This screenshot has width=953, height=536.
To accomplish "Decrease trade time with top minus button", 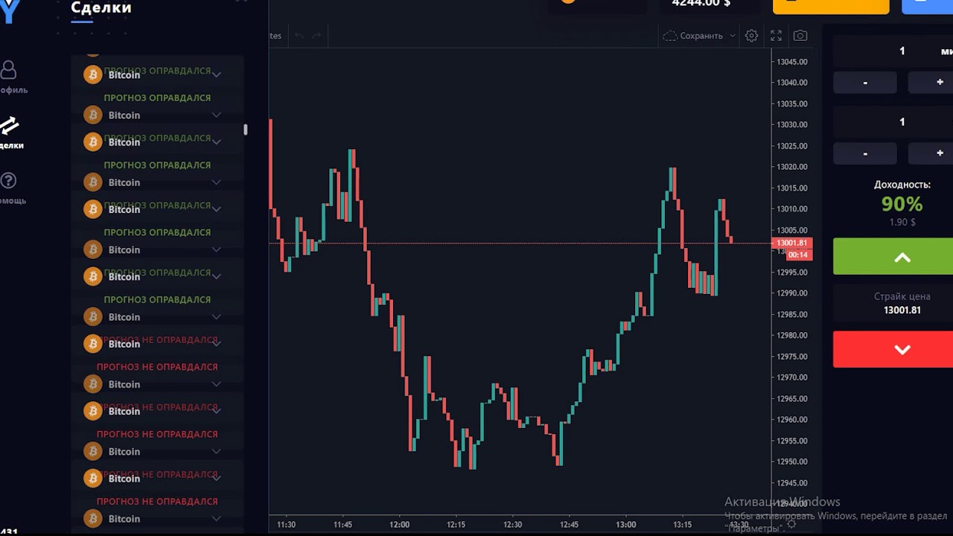I will click(865, 83).
